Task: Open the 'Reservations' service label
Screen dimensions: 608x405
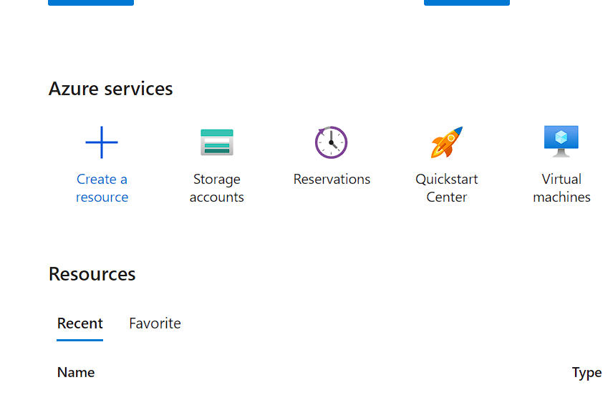Action: 332,179
